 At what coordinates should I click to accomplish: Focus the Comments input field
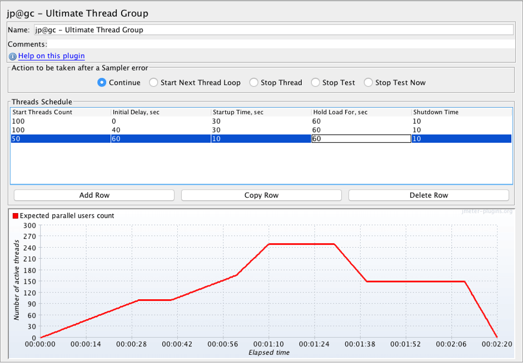(x=281, y=44)
